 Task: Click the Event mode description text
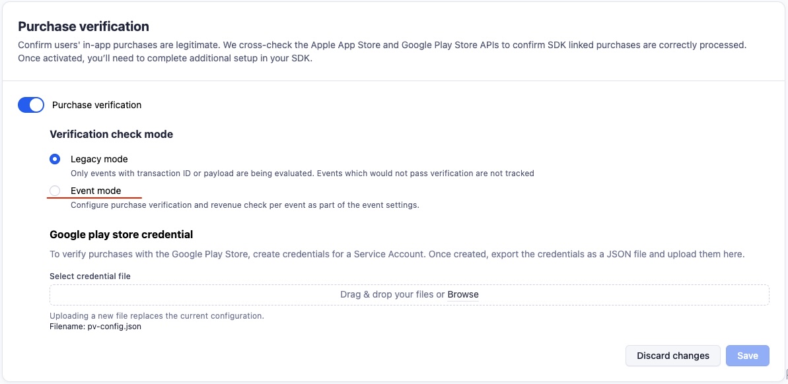(245, 205)
